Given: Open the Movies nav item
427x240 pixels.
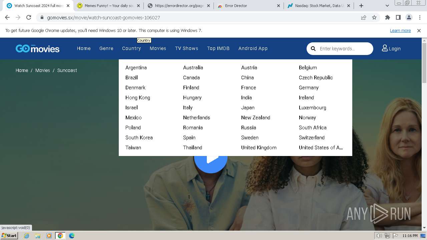Looking at the screenshot, I should (x=158, y=48).
